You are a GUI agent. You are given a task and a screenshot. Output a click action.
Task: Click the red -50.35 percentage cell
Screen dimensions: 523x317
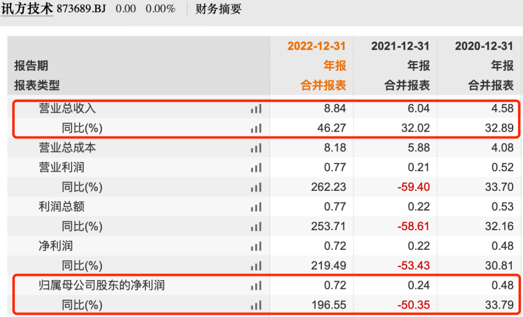pyautogui.click(x=414, y=305)
